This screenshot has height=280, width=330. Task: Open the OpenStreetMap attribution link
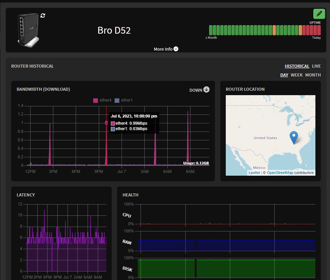pos(280,173)
